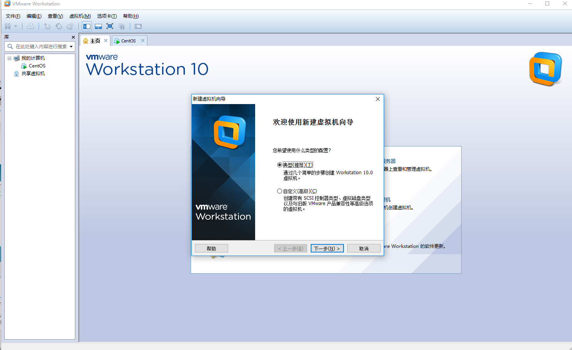Viewport: 572px width, 350px height.
Task: Select 共享虚拟机 in the library tree
Action: pos(33,74)
